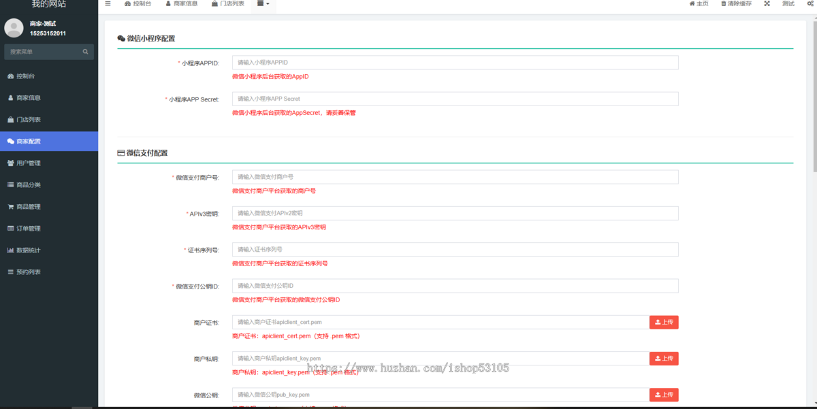Click 上传 button for 商户证书

coord(664,322)
